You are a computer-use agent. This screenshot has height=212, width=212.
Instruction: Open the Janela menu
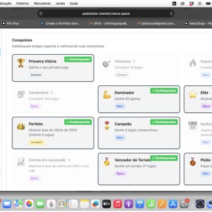click(60, 4)
